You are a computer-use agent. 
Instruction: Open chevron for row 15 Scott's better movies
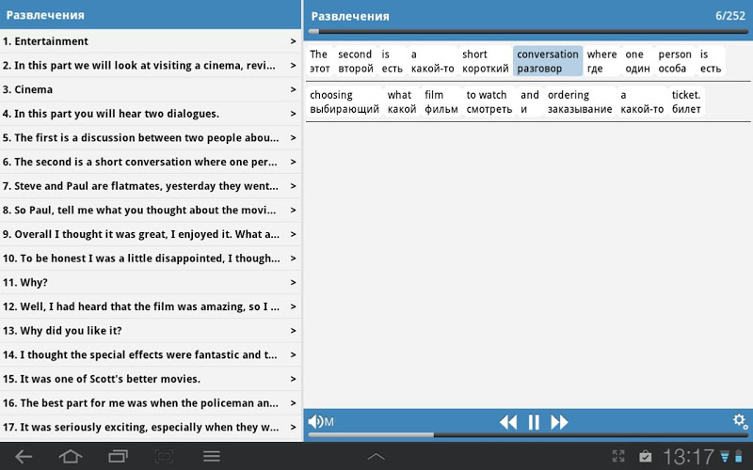(293, 380)
